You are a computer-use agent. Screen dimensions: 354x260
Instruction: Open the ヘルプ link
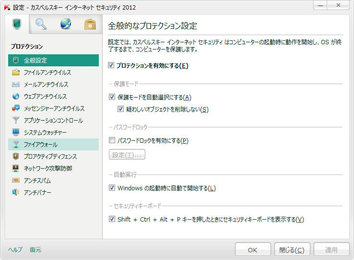(15, 250)
